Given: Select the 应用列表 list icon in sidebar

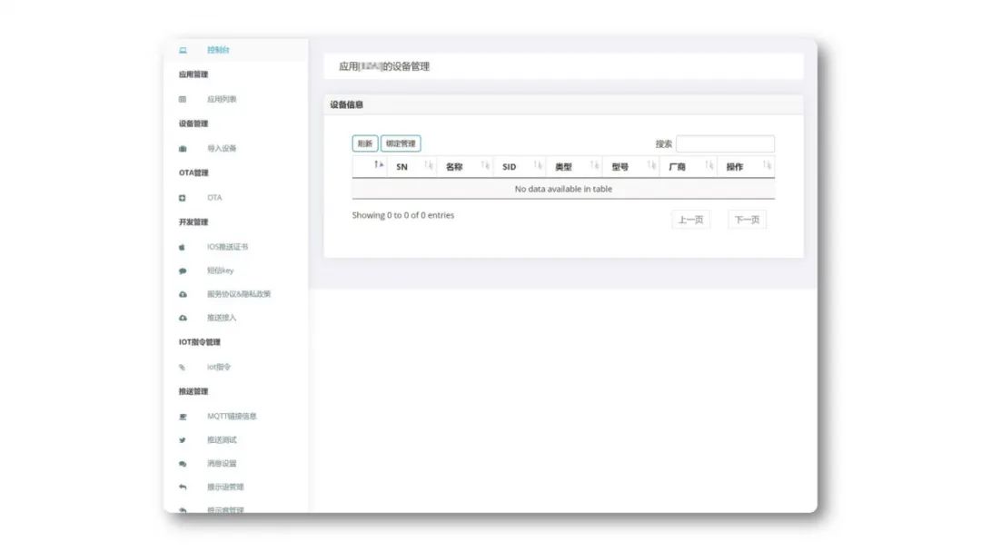Looking at the screenshot, I should [x=183, y=100].
